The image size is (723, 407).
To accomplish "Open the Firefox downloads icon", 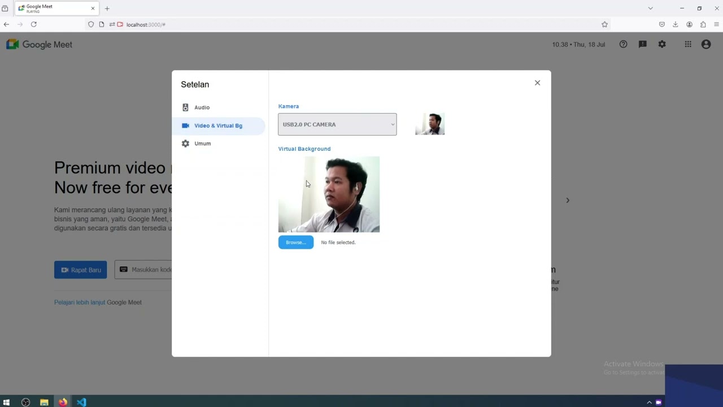I will click(x=676, y=24).
